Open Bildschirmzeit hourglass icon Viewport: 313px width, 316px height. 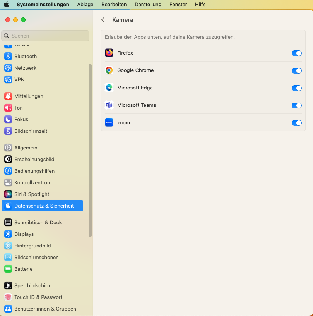coord(8,131)
